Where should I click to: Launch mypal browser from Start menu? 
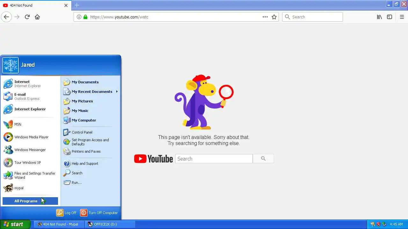[31, 188]
